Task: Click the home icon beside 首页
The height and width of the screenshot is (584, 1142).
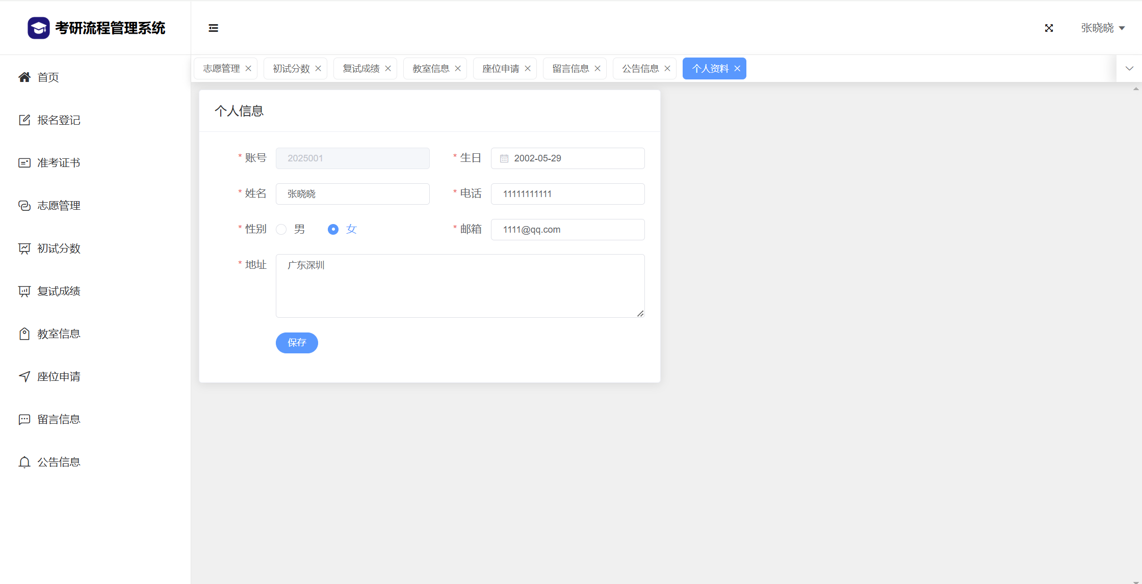Action: click(x=24, y=77)
